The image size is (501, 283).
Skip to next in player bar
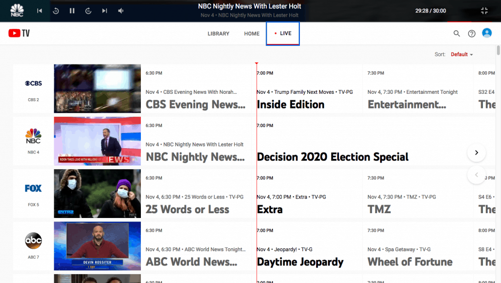coord(104,11)
